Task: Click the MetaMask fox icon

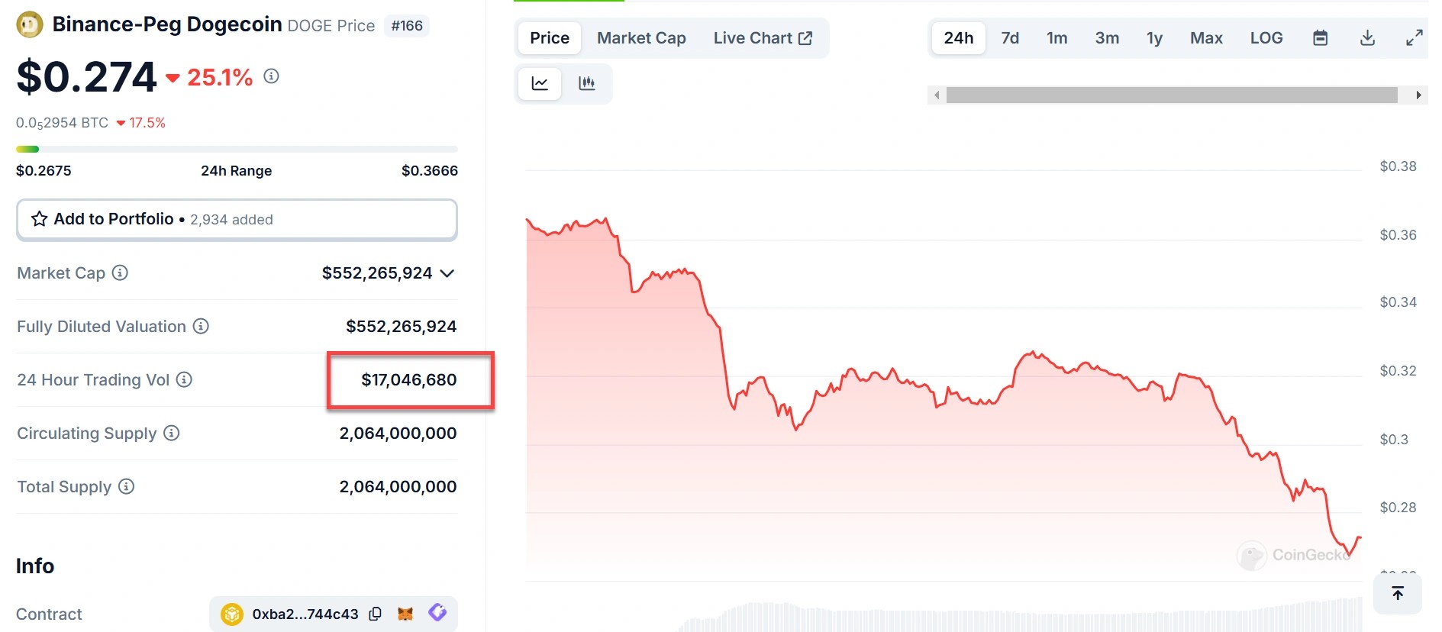Action: coord(405,614)
